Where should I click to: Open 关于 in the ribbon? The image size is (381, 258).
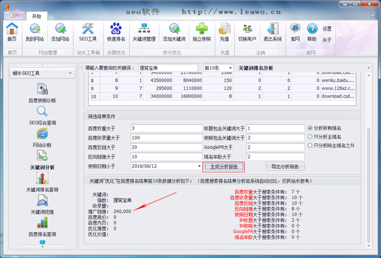tap(327, 40)
